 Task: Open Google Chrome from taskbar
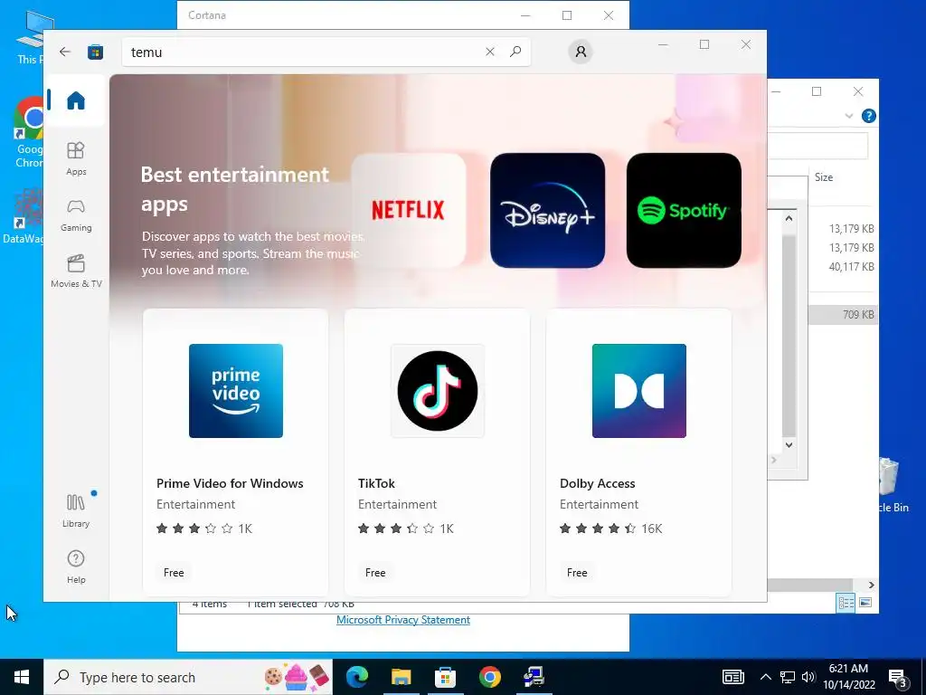pyautogui.click(x=489, y=677)
